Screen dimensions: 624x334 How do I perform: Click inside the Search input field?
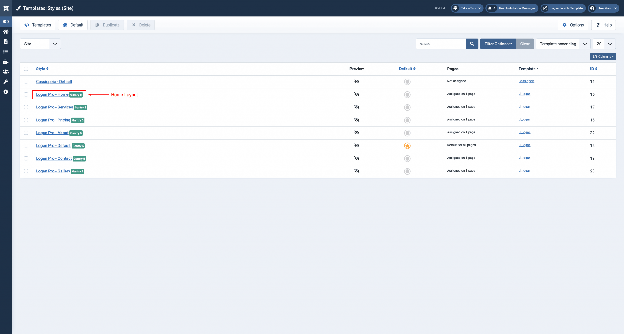pyautogui.click(x=440, y=44)
